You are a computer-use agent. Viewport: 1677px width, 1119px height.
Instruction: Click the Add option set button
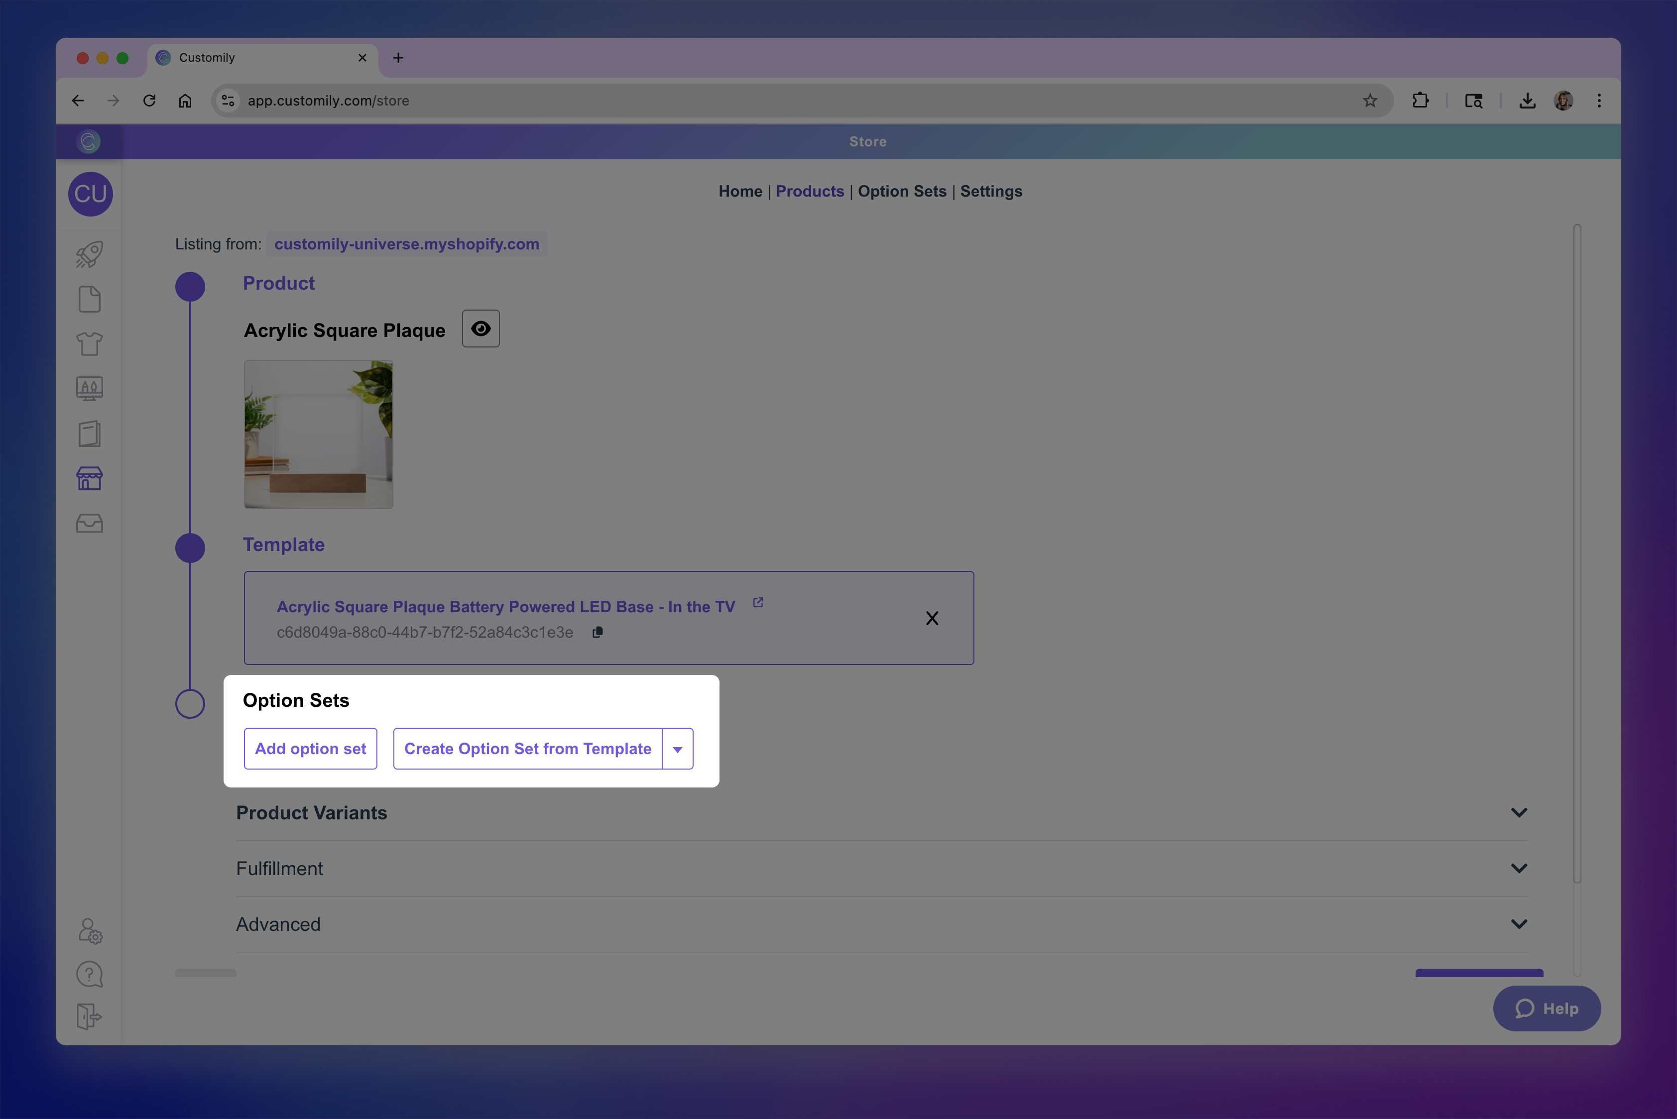click(310, 749)
